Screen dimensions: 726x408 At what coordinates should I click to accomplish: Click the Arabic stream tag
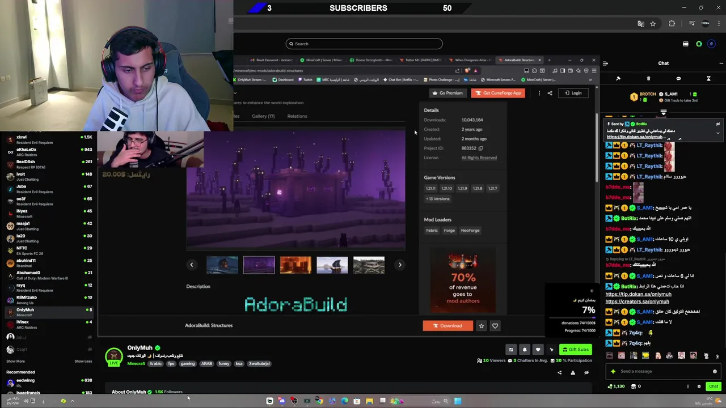pos(155,364)
